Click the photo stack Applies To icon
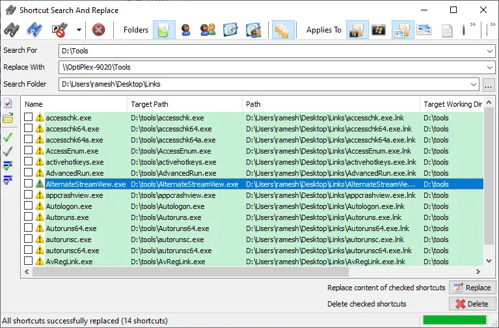499x328 pixels. pyautogui.click(x=424, y=30)
